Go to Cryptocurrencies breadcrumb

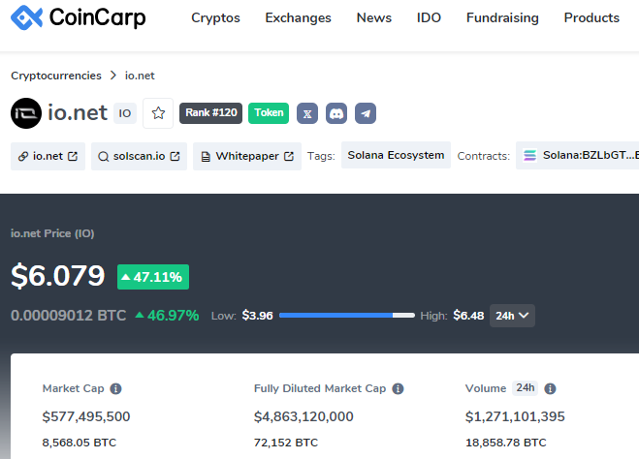click(56, 76)
